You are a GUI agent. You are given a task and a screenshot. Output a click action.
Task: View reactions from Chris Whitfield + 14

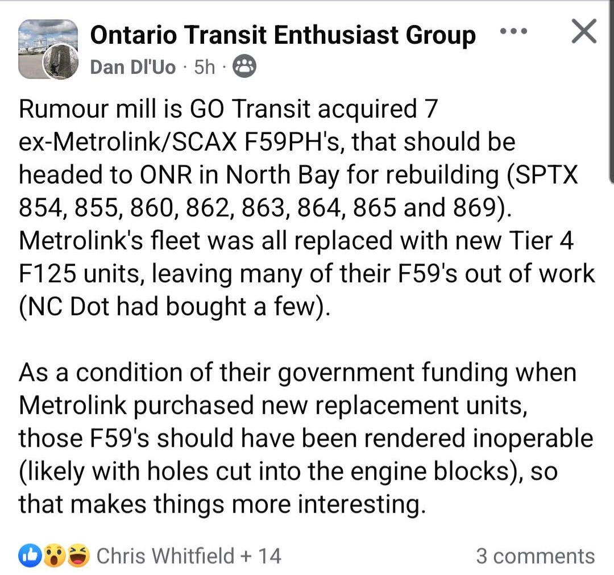(189, 556)
